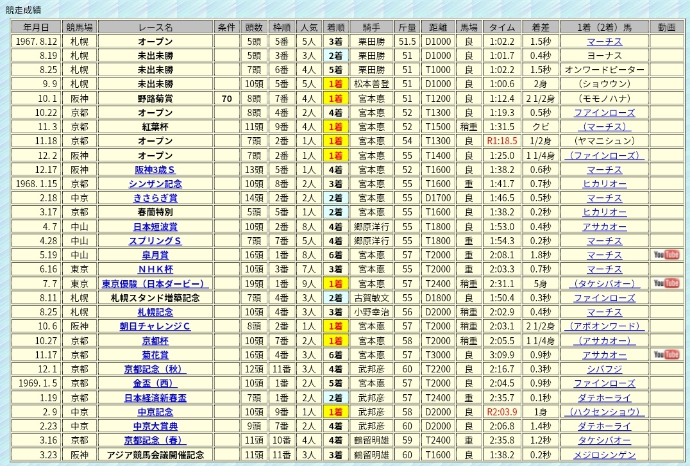
Task: Open the 日本経済新春盃 race link
Action: (155, 397)
